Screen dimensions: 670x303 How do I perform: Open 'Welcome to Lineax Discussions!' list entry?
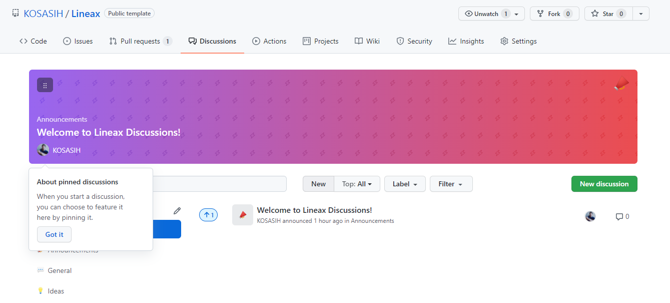314,210
